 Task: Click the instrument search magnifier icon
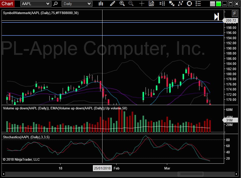[x=55, y=4]
